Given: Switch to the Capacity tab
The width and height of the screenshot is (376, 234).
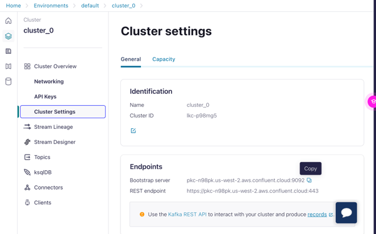Looking at the screenshot, I should [x=164, y=59].
